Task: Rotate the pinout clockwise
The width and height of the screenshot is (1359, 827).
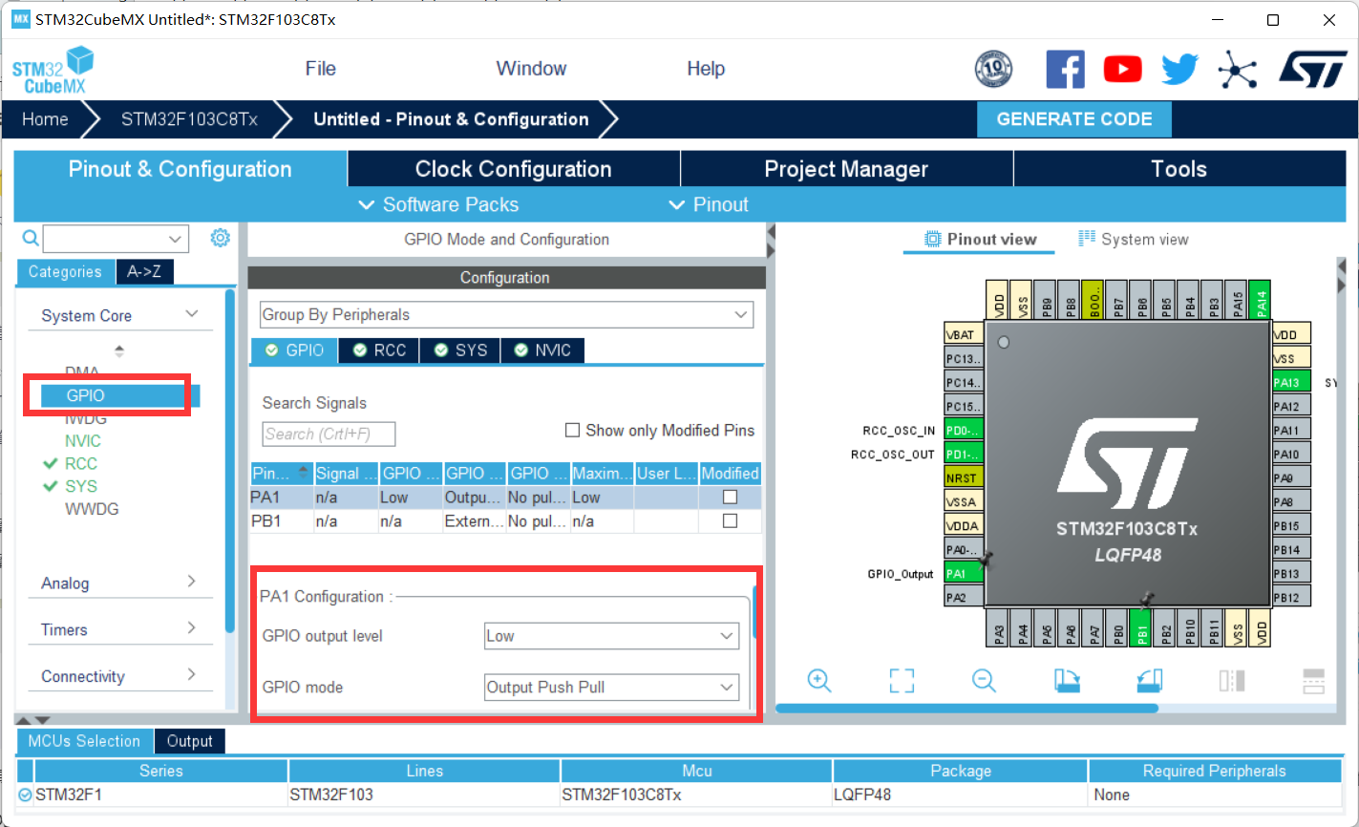Action: coord(1067,681)
